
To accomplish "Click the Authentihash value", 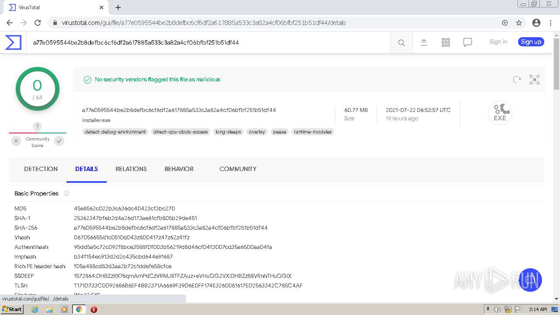I will 173,247.
